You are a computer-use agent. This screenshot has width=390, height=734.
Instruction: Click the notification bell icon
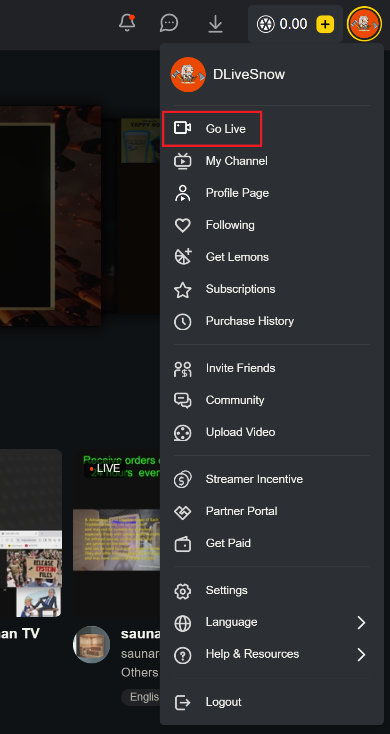tap(127, 23)
